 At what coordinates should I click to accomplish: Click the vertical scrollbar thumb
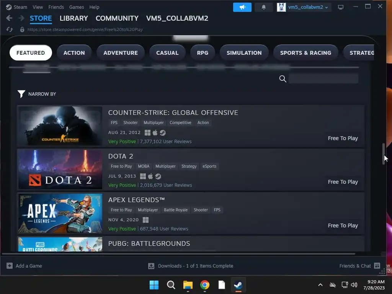(x=384, y=154)
